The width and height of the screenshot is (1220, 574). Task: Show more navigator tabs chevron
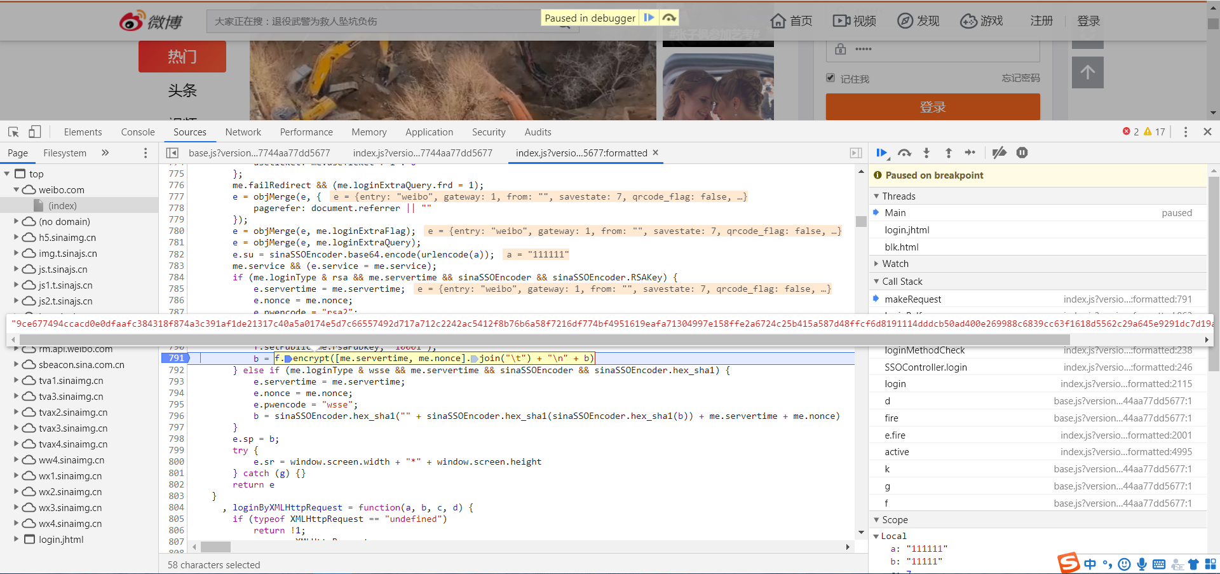pos(105,153)
